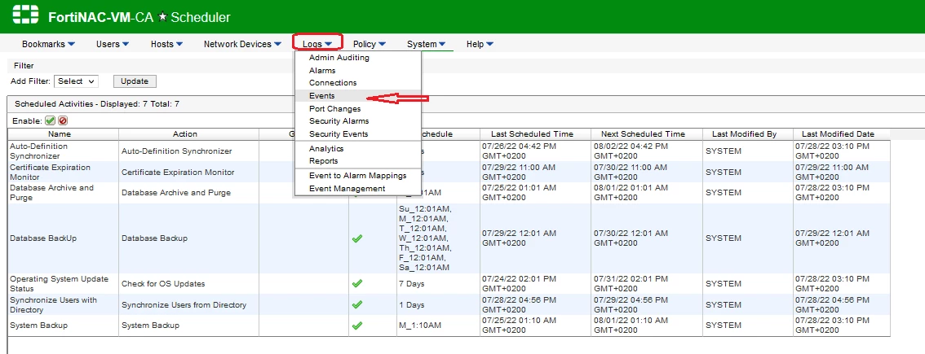
Task: Click the Scheduled Activities Displayed 7 heading
Action: pos(97,103)
